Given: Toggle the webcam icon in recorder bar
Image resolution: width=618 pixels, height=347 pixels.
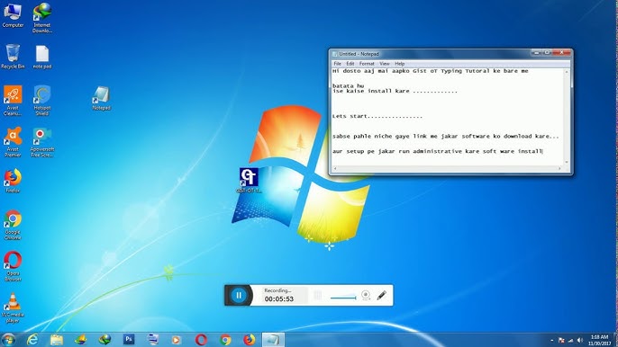Looking at the screenshot, I should click(x=366, y=295).
